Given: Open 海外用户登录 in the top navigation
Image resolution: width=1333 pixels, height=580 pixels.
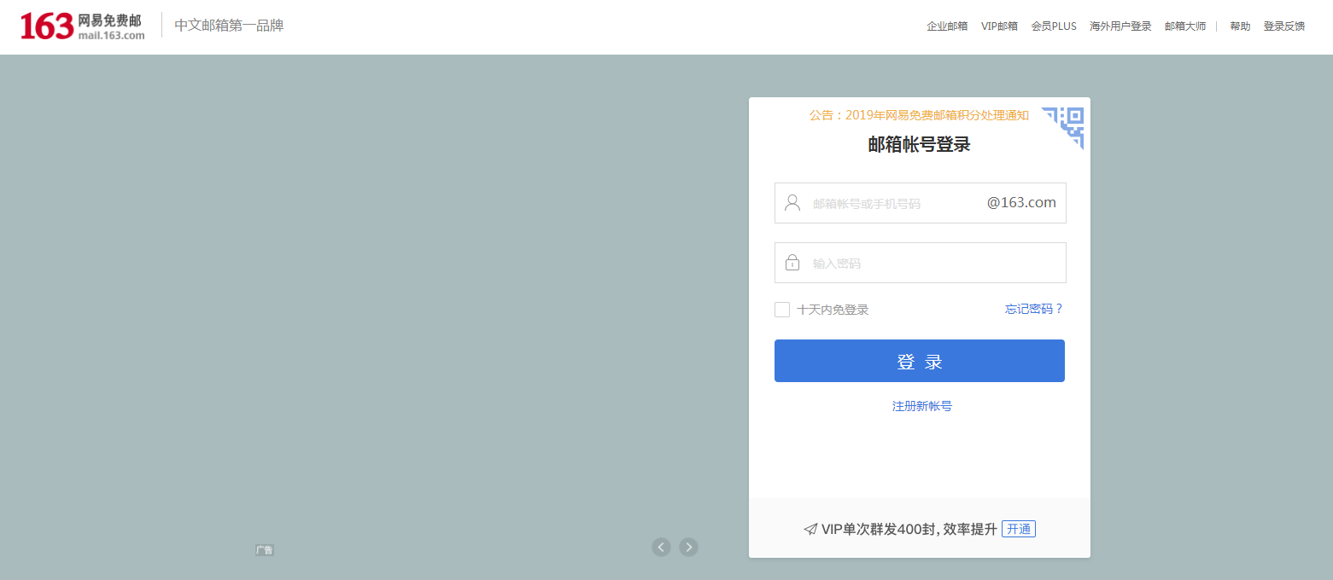Looking at the screenshot, I should tap(1120, 26).
